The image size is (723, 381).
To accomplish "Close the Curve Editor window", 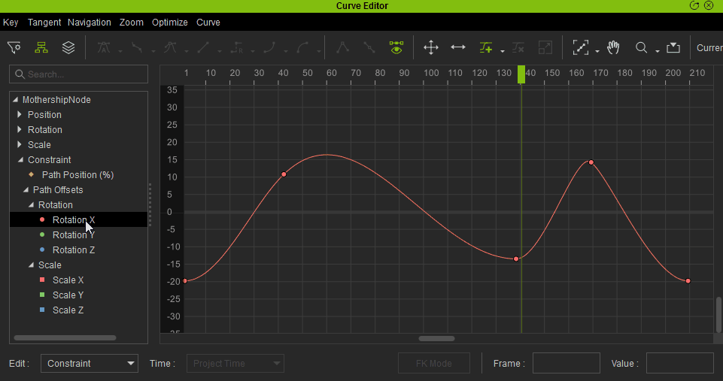I will click(709, 5).
